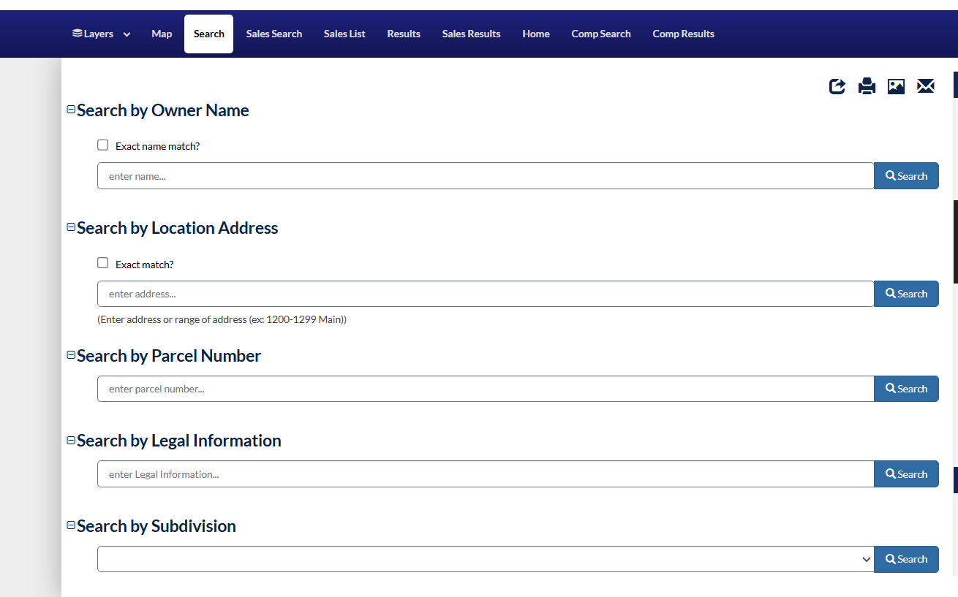Open the Sales Search tab
This screenshot has width=958, height=597.
pyautogui.click(x=274, y=34)
